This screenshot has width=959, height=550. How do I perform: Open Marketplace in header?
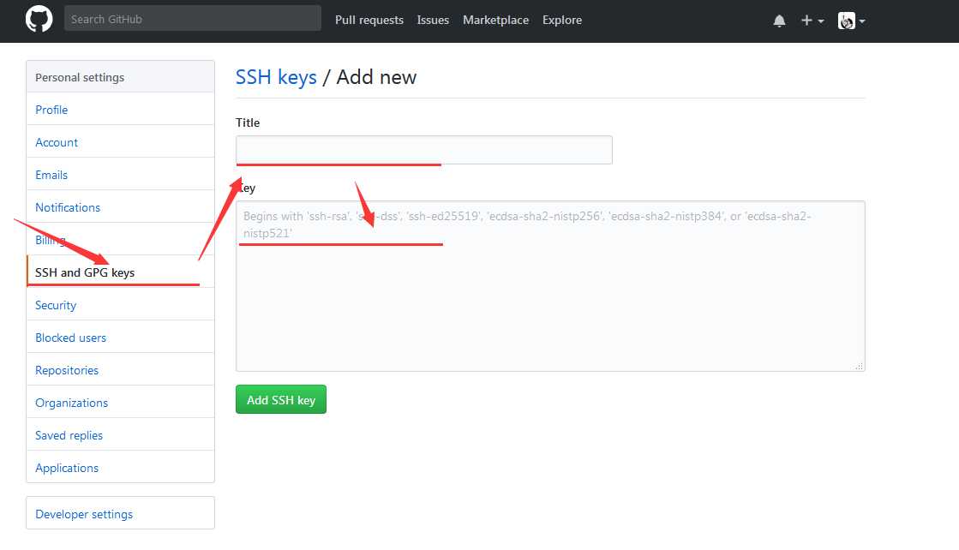pyautogui.click(x=495, y=21)
